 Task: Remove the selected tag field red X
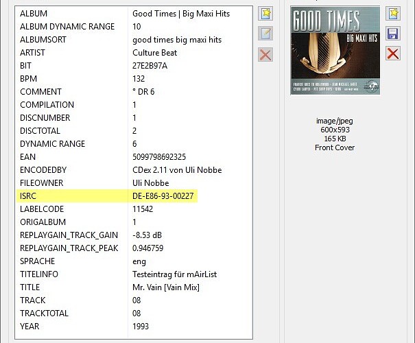pyautogui.click(x=265, y=55)
